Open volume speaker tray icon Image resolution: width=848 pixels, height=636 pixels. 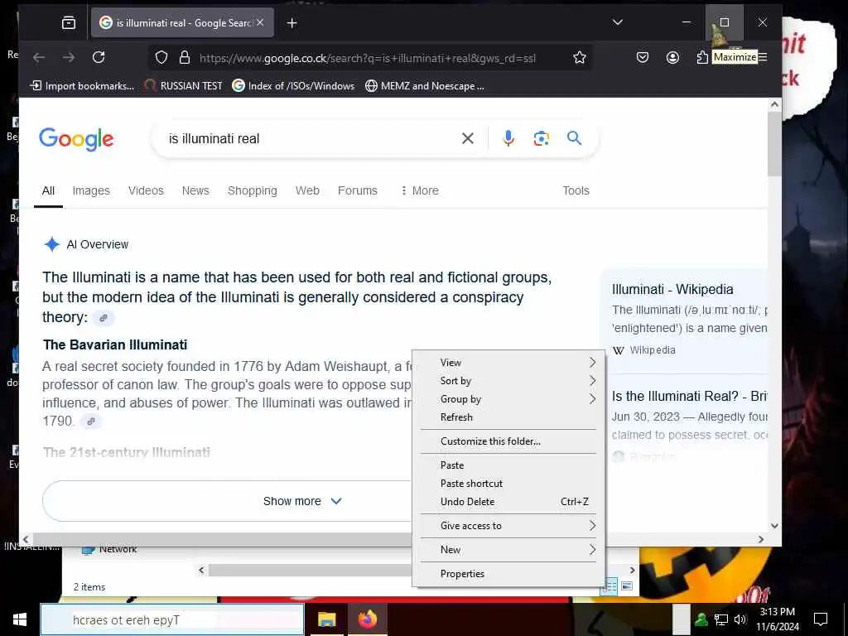[740, 619]
